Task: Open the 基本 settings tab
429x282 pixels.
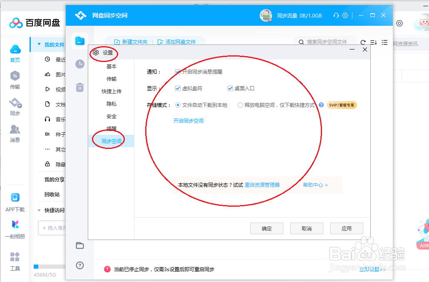Action: (112, 67)
